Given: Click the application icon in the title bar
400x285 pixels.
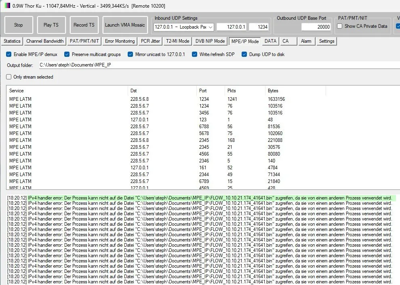Looking at the screenshot, I should pos(7,6).
